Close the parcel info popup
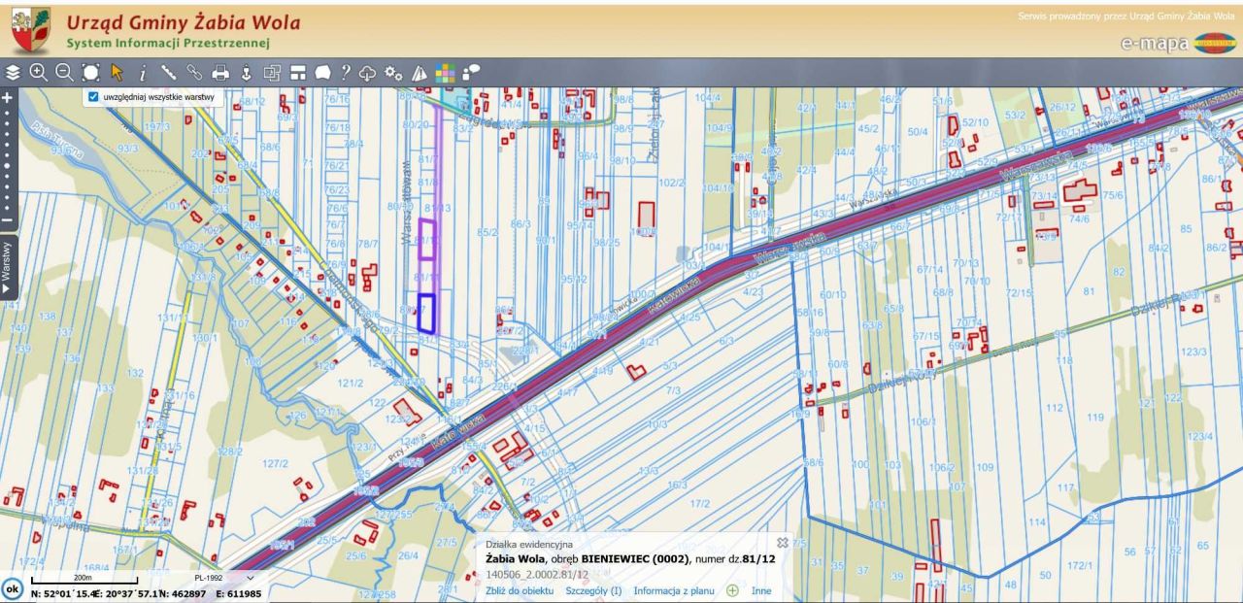The image size is (1243, 603). (x=783, y=543)
